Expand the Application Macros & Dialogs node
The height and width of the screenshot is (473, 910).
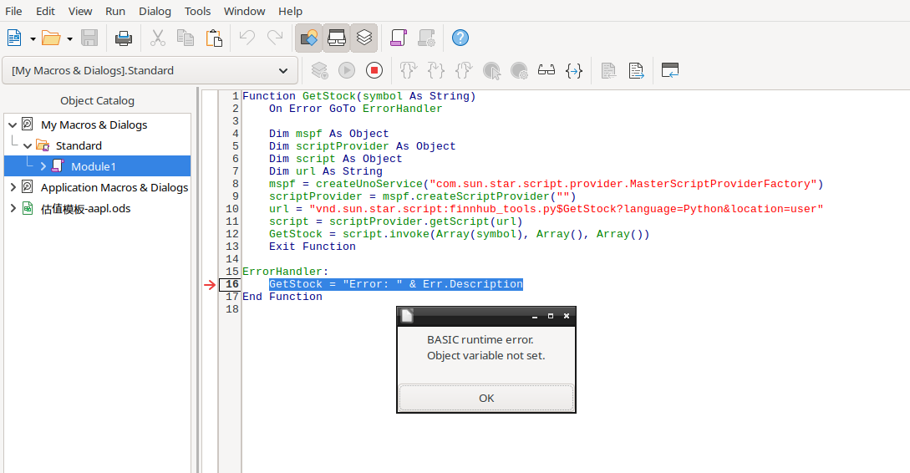13,187
